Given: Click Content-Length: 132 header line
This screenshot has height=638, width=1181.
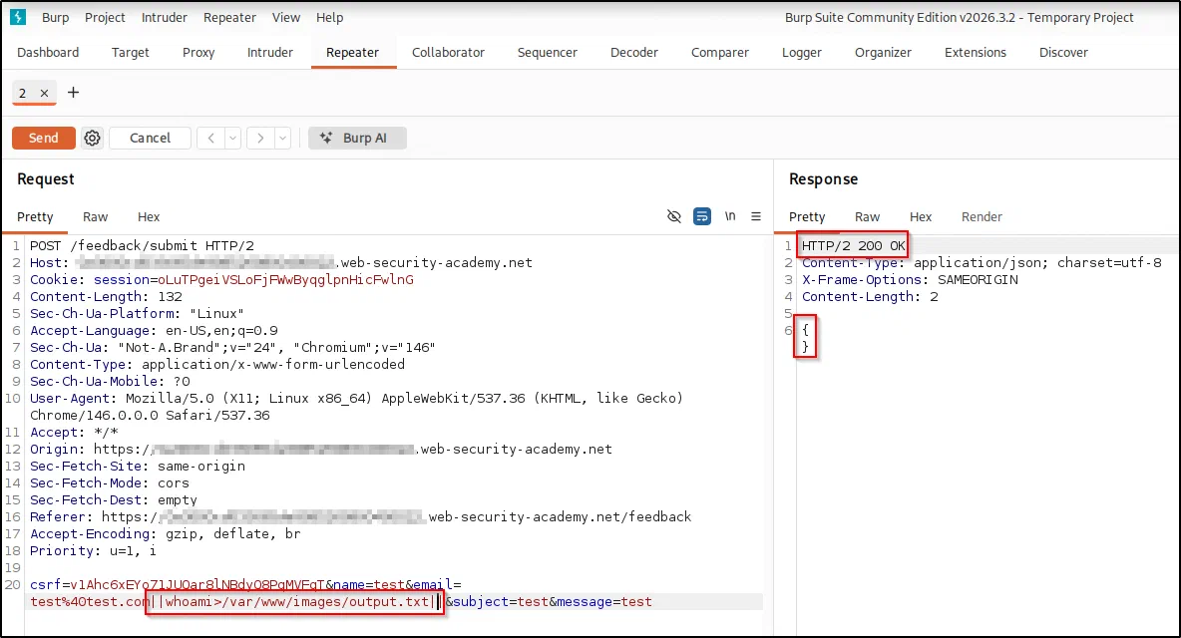Looking at the screenshot, I should [x=106, y=296].
